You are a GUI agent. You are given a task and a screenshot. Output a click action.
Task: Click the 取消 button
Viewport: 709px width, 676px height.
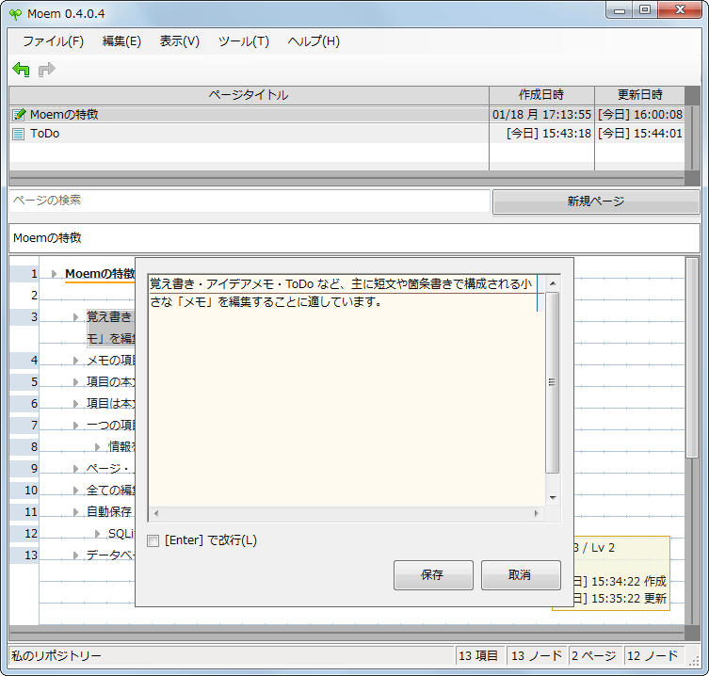521,575
